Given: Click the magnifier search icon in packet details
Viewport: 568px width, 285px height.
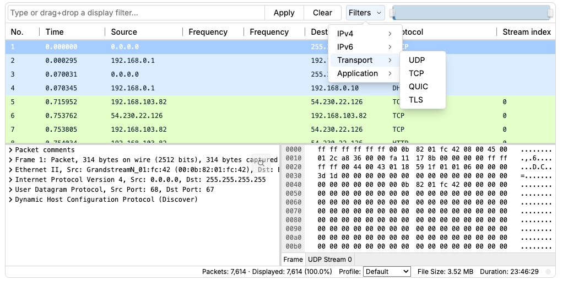Looking at the screenshot, I should 261,163.
